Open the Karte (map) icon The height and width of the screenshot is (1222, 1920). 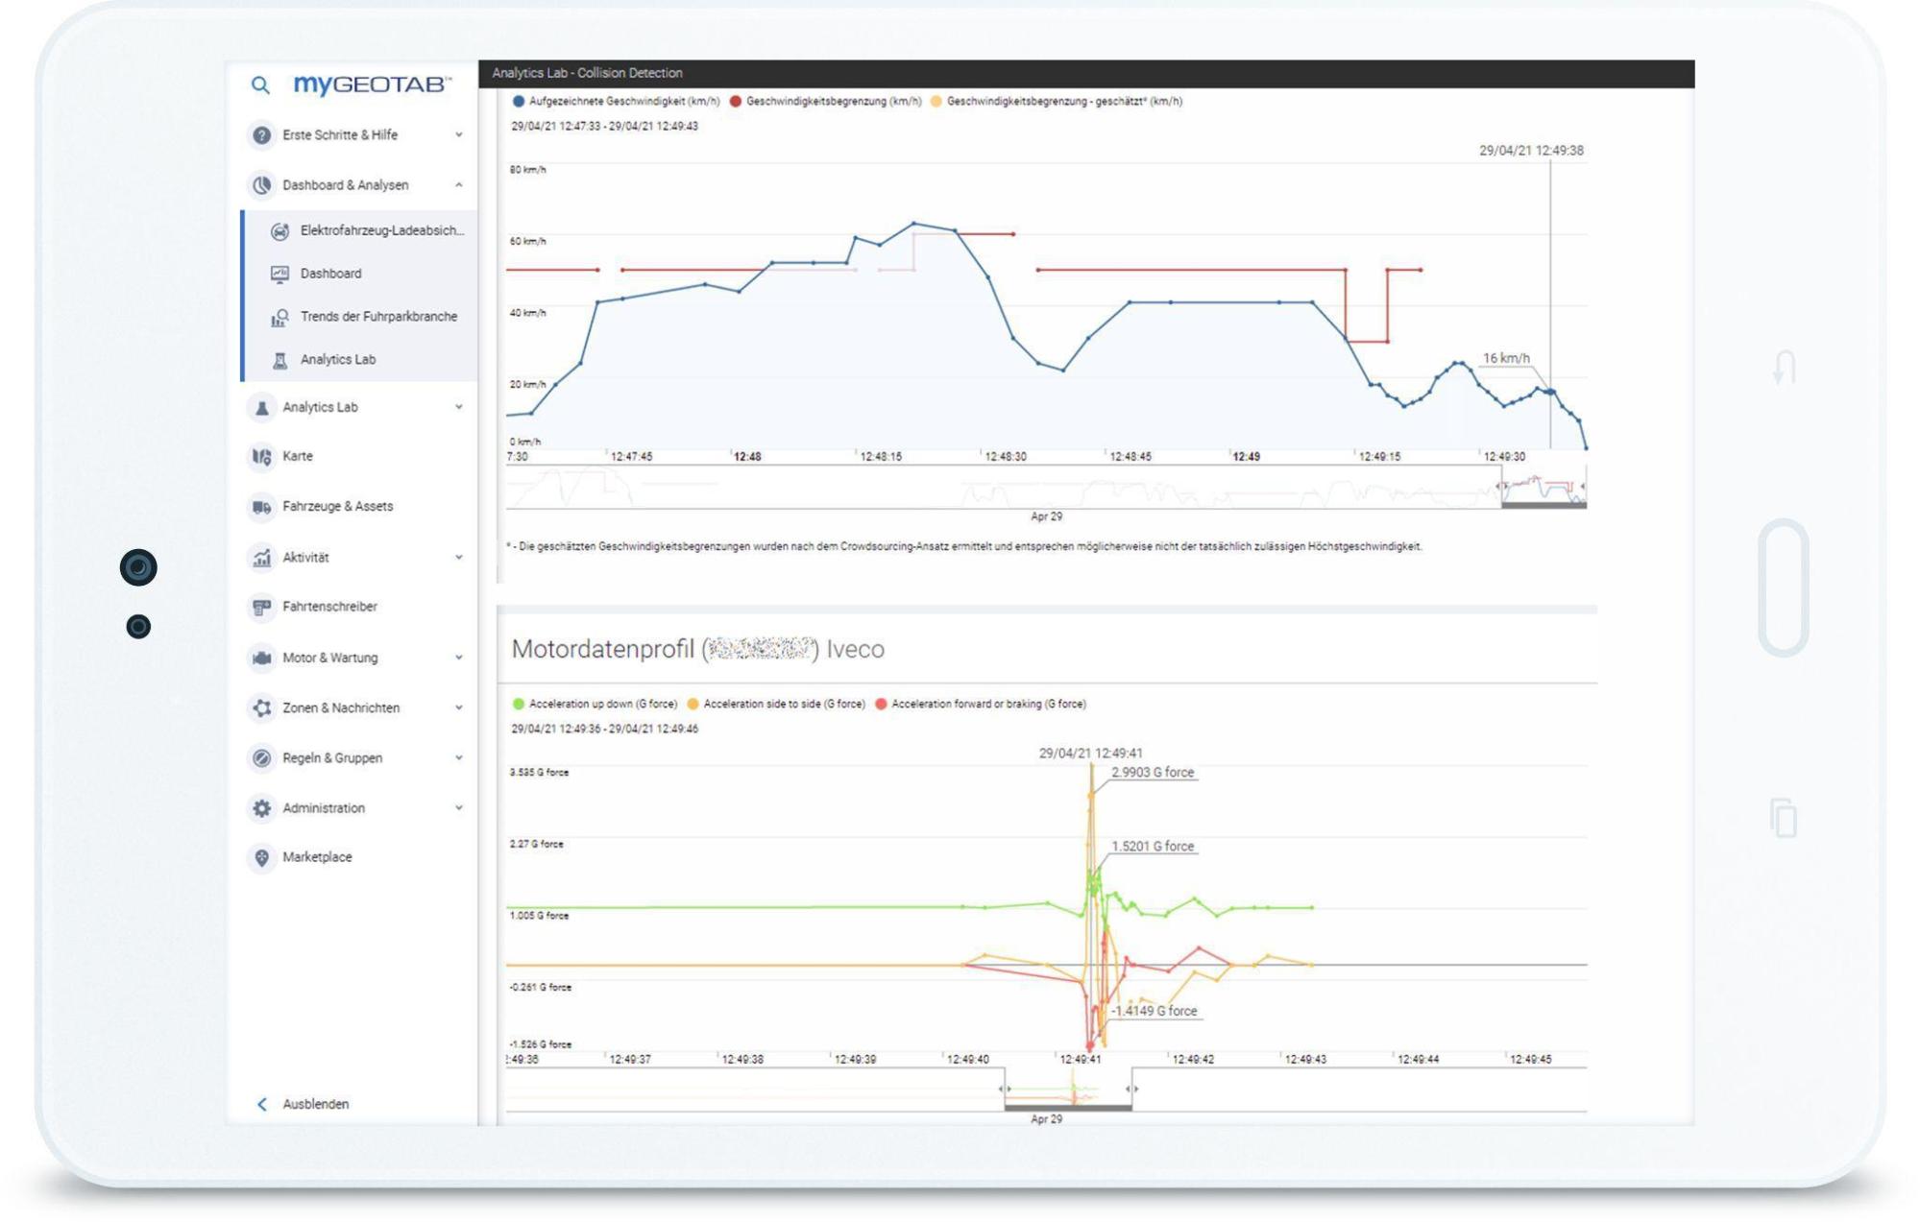point(260,456)
